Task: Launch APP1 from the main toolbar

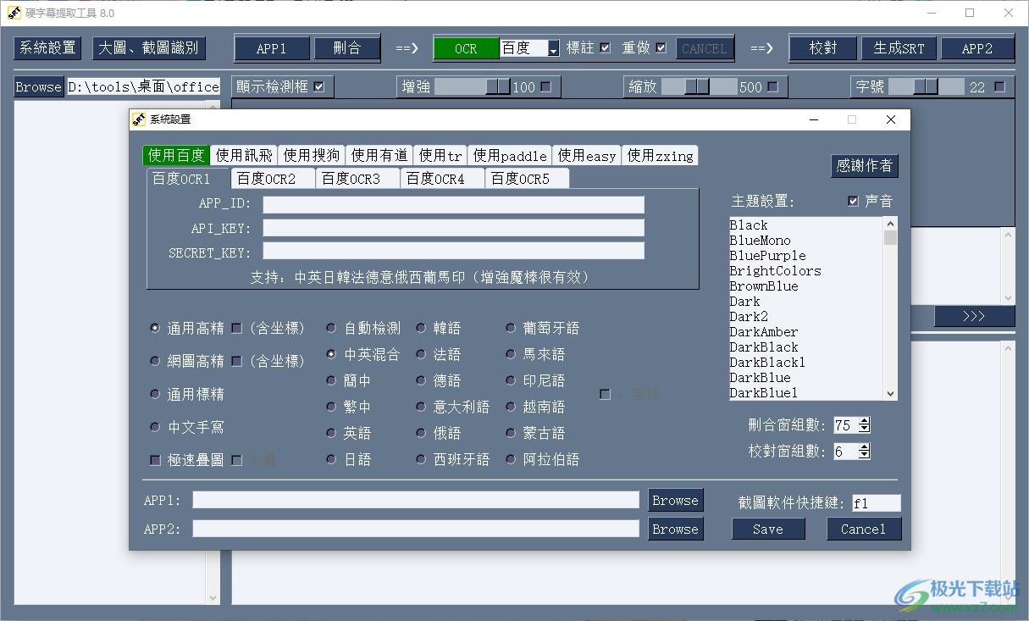Action: tap(272, 49)
